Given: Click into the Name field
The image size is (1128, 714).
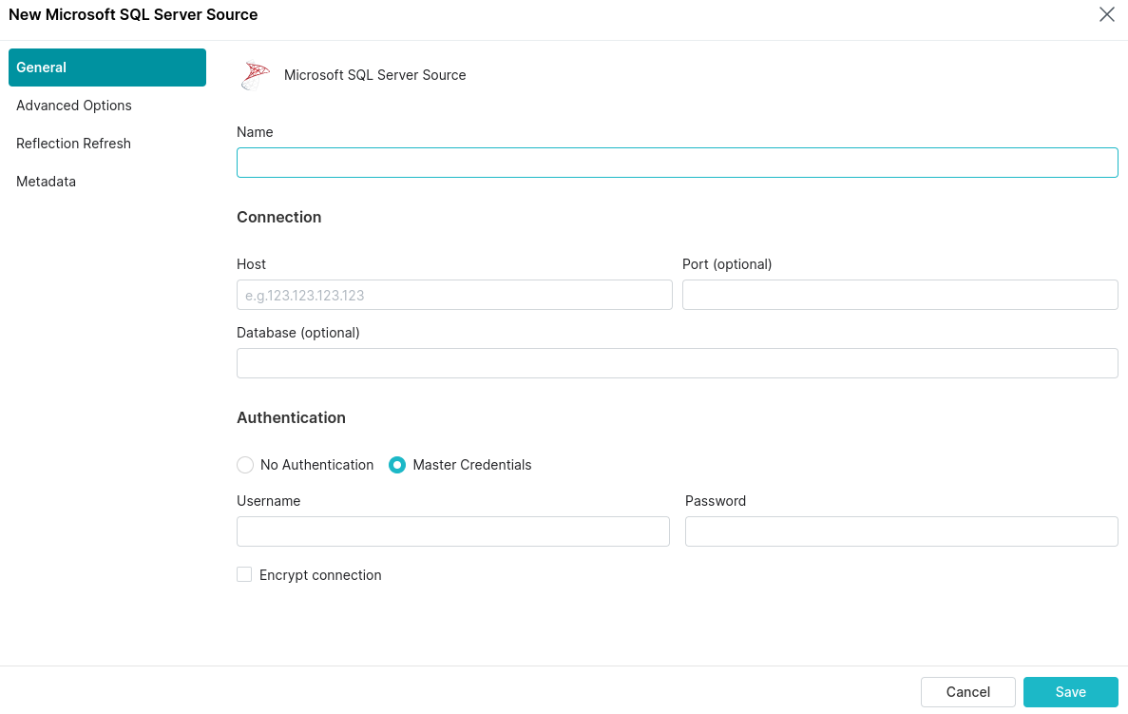Looking at the screenshot, I should (677, 162).
